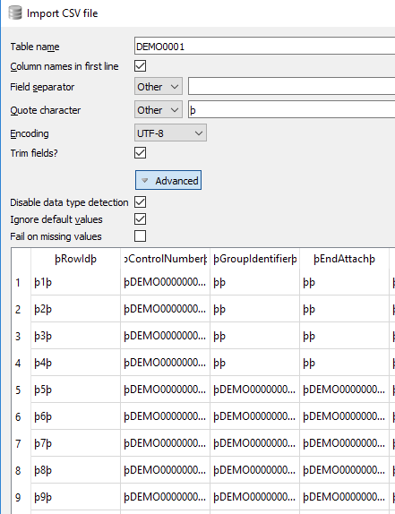The width and height of the screenshot is (395, 514).
Task: Open the Quote character dropdown
Action: pyautogui.click(x=159, y=110)
